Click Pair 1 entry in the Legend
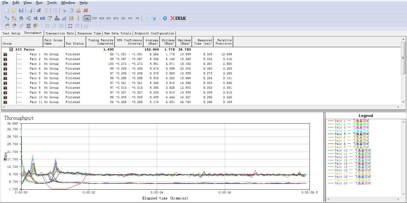Image resolution: width=407 pixels, height=203 pixels. (x=348, y=121)
